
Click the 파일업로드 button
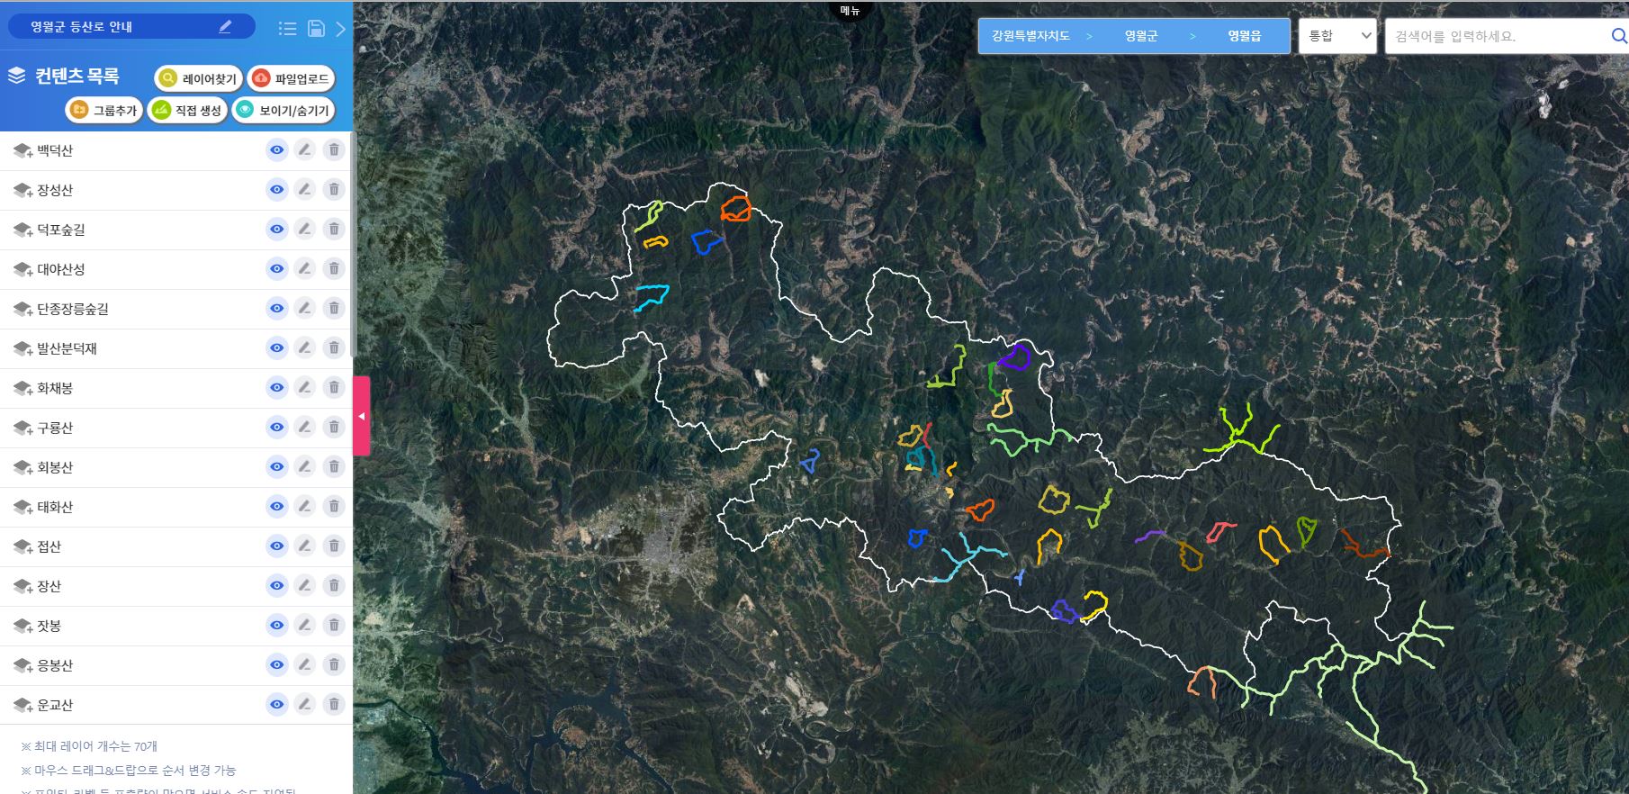(x=291, y=79)
